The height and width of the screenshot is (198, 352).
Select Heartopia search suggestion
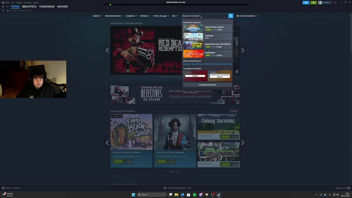[207, 37]
